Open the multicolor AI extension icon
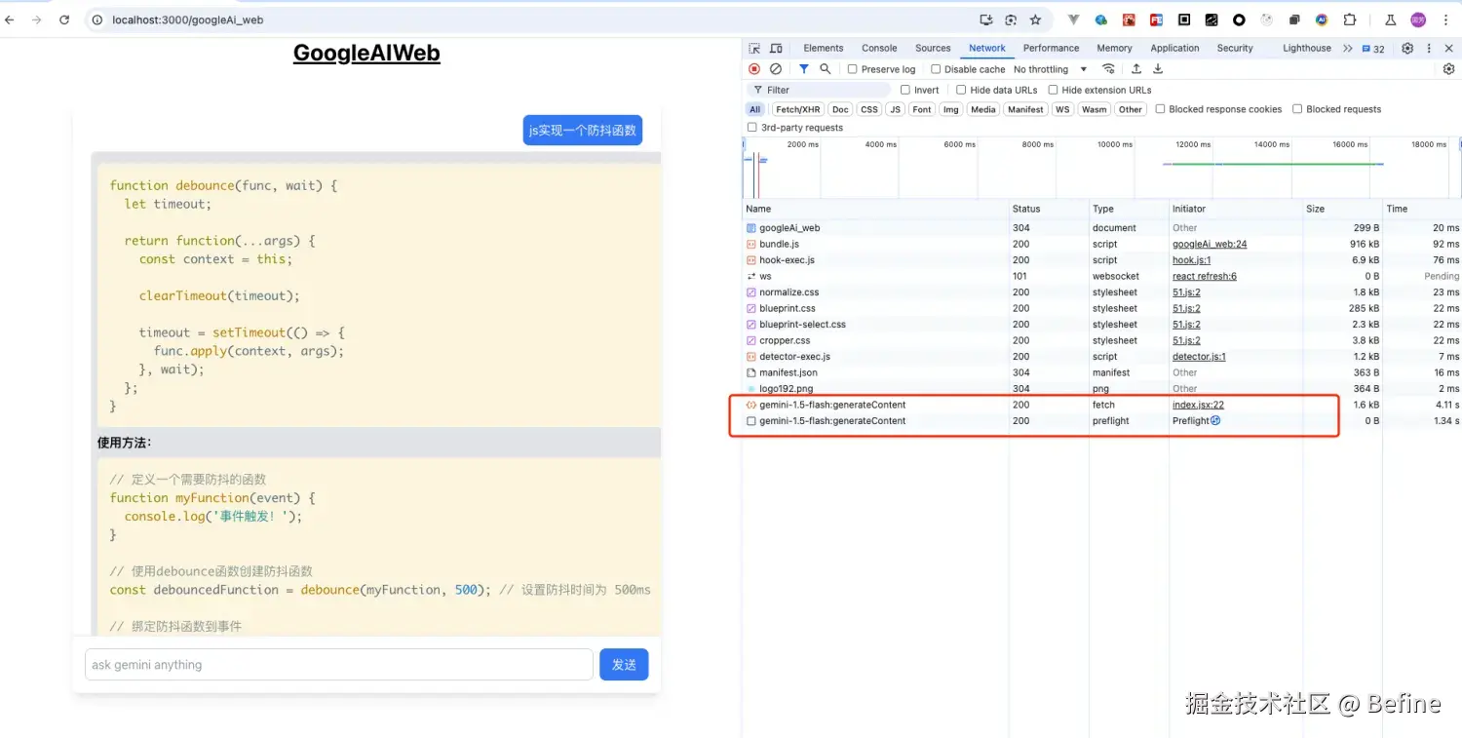This screenshot has width=1462, height=738. pyautogui.click(x=1322, y=19)
